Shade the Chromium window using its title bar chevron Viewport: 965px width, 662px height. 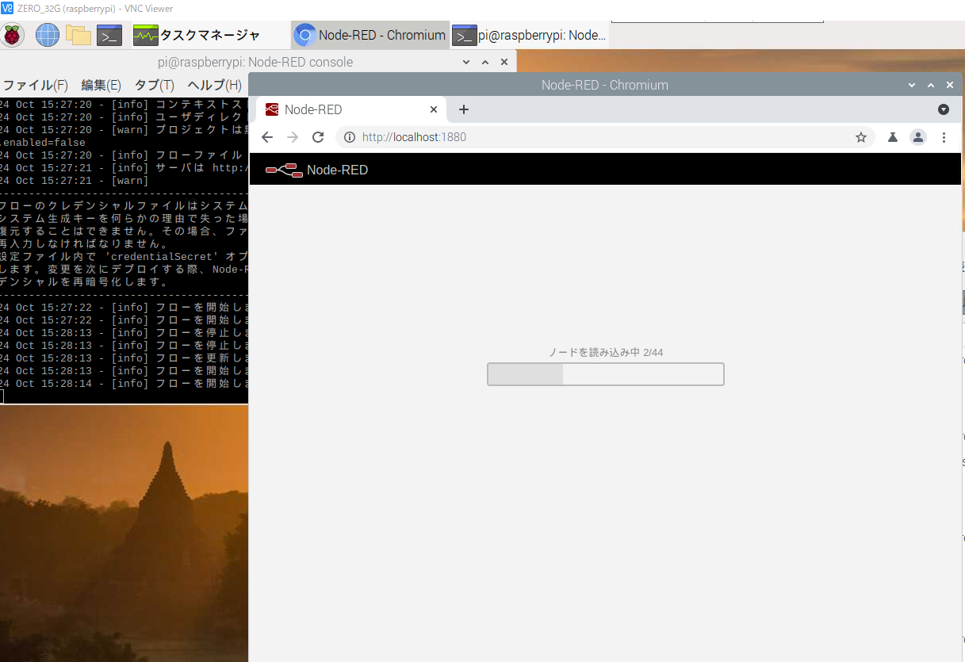point(911,84)
